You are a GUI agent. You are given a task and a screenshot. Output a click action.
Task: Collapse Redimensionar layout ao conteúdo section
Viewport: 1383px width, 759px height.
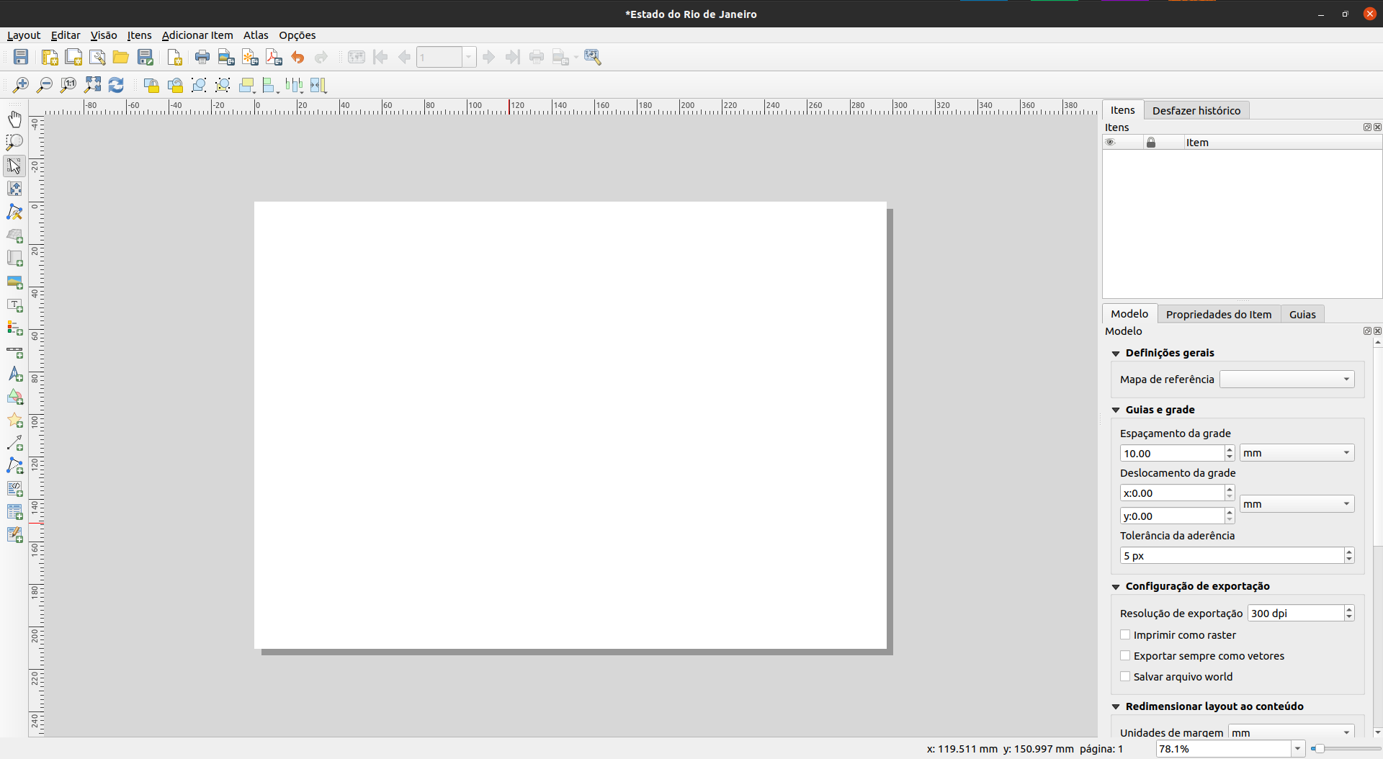coord(1116,706)
